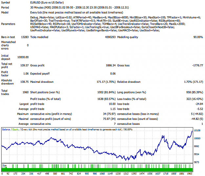Click the Relative drawdown value 1.70% (171.17)

pos(194,82)
